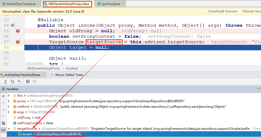The image size is (261, 137).
Task: Expand the args variable node
Action: pyautogui.click(x=9, y=112)
